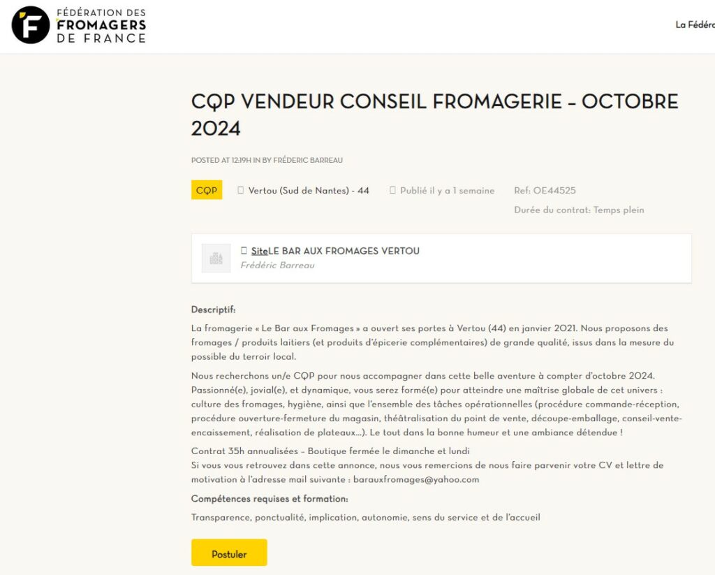Click the calendar icon before Publié

point(392,190)
